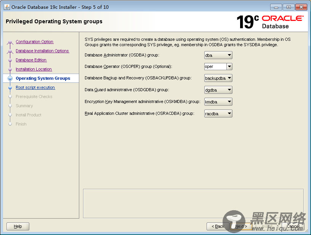Click the Back button
Image resolution: width=311 pixels, height=235 pixels.
[x=218, y=226]
